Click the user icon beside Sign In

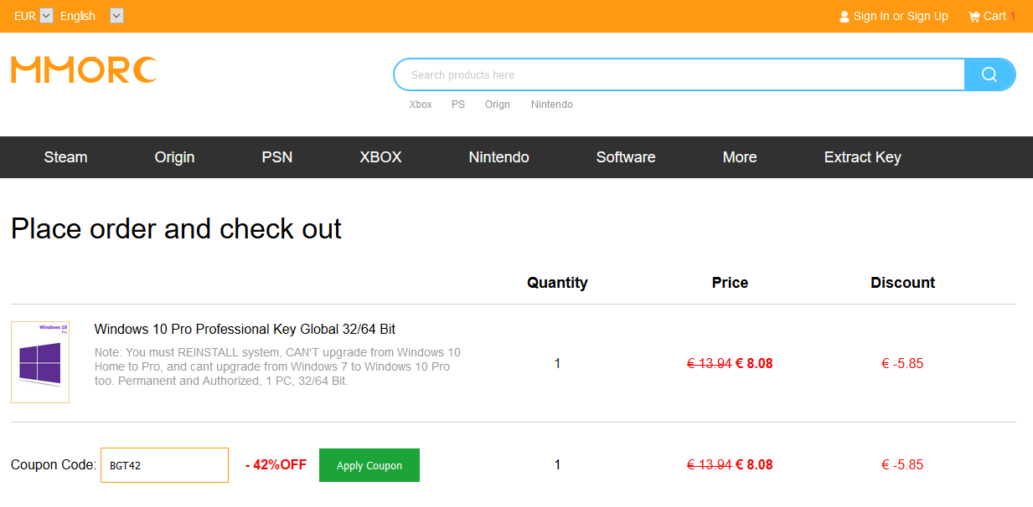(x=844, y=17)
